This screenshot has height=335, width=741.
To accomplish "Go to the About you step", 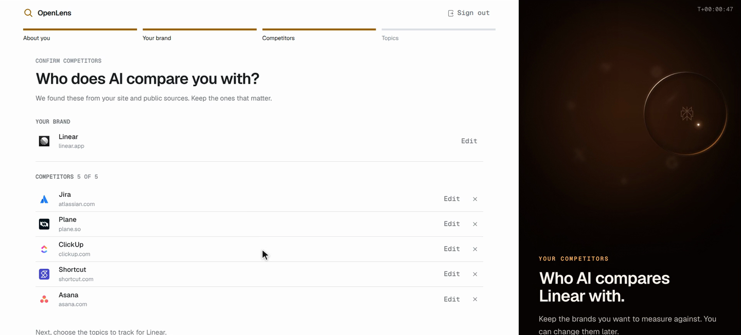I will pos(80,35).
